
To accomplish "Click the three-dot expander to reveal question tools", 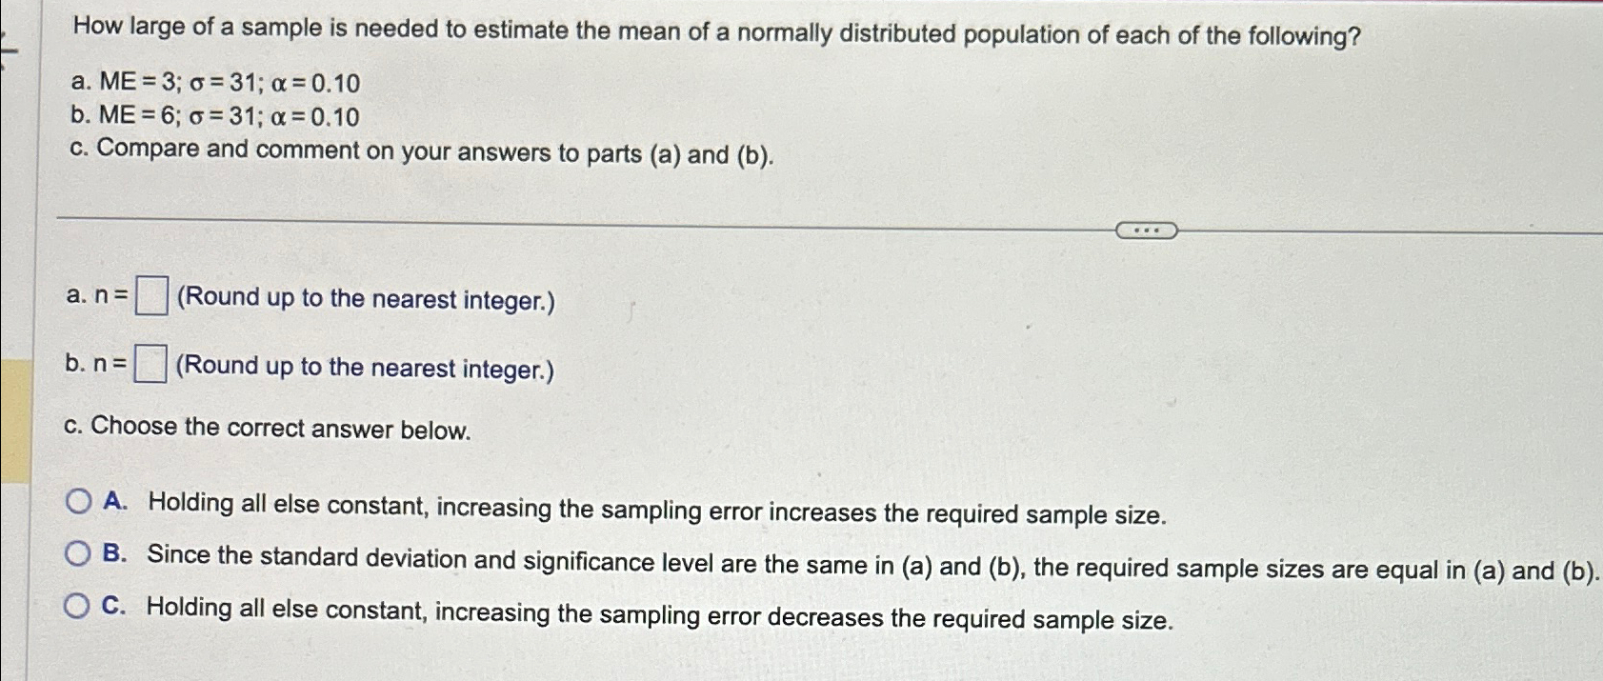I will pyautogui.click(x=1146, y=230).
